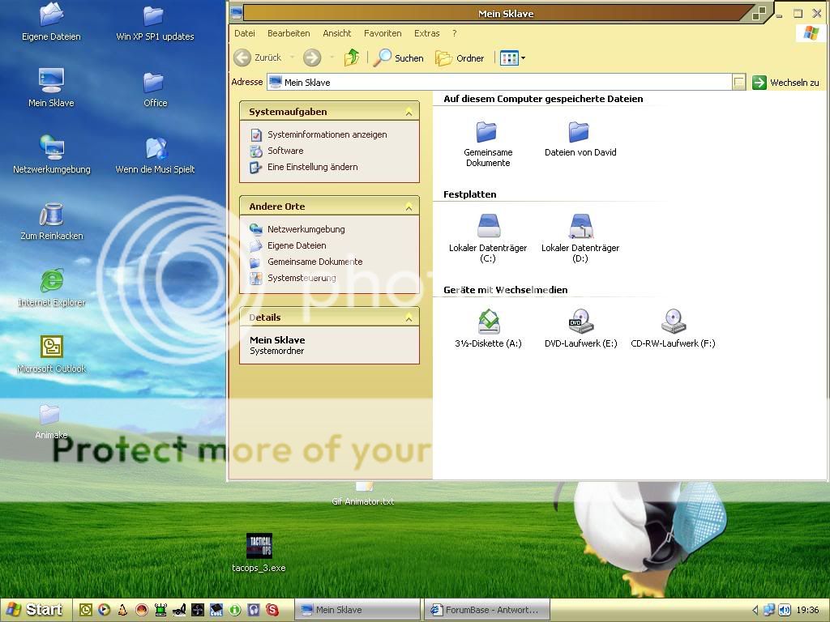The width and height of the screenshot is (830, 622).
Task: Click inside the Adresse address field
Action: [x=503, y=82]
